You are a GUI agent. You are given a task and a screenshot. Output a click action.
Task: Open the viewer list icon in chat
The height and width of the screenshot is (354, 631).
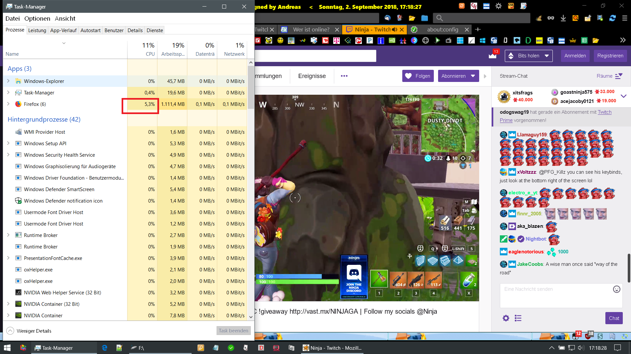pyautogui.click(x=518, y=318)
